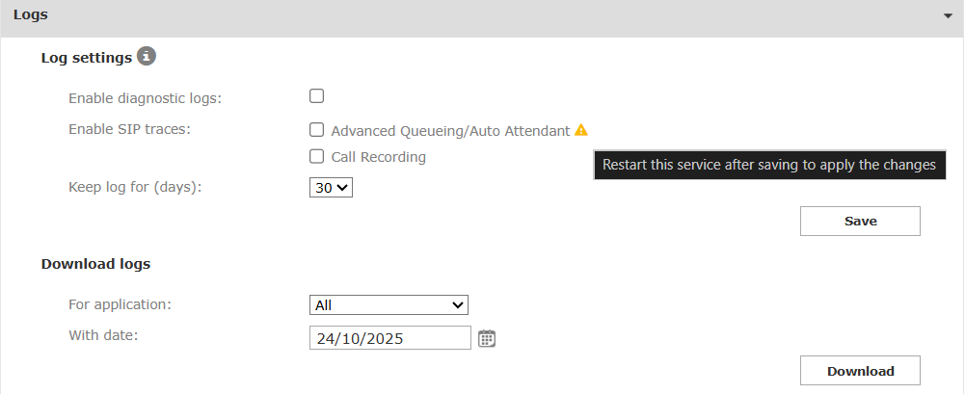
Task: Click the info icon beside Log settings
Action: tap(147, 57)
